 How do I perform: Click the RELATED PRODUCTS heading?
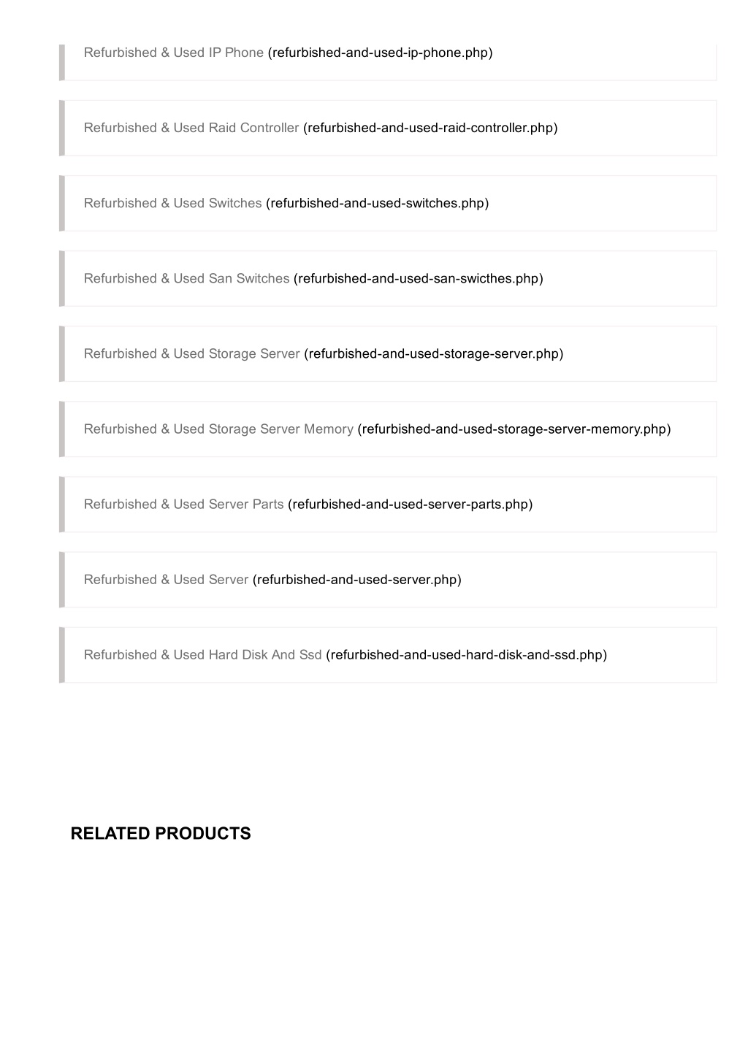coord(161,833)
